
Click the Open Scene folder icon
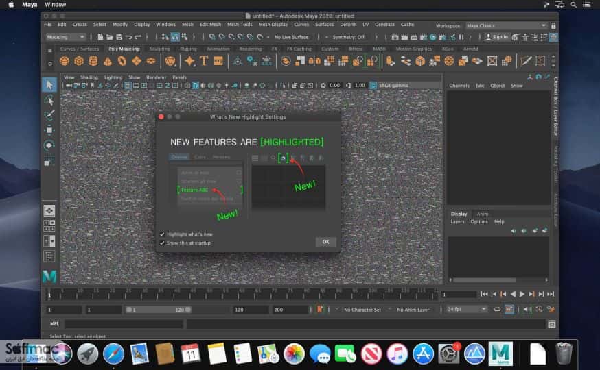coord(109,37)
